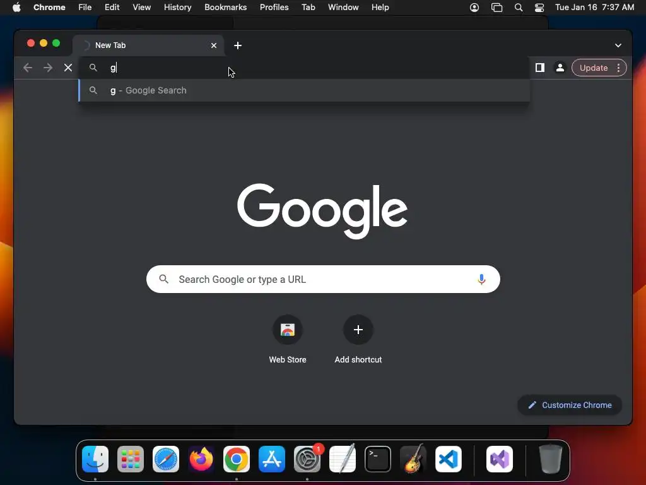This screenshot has height=485, width=646.
Task: Open Launchpad from the Dock
Action: click(131, 459)
